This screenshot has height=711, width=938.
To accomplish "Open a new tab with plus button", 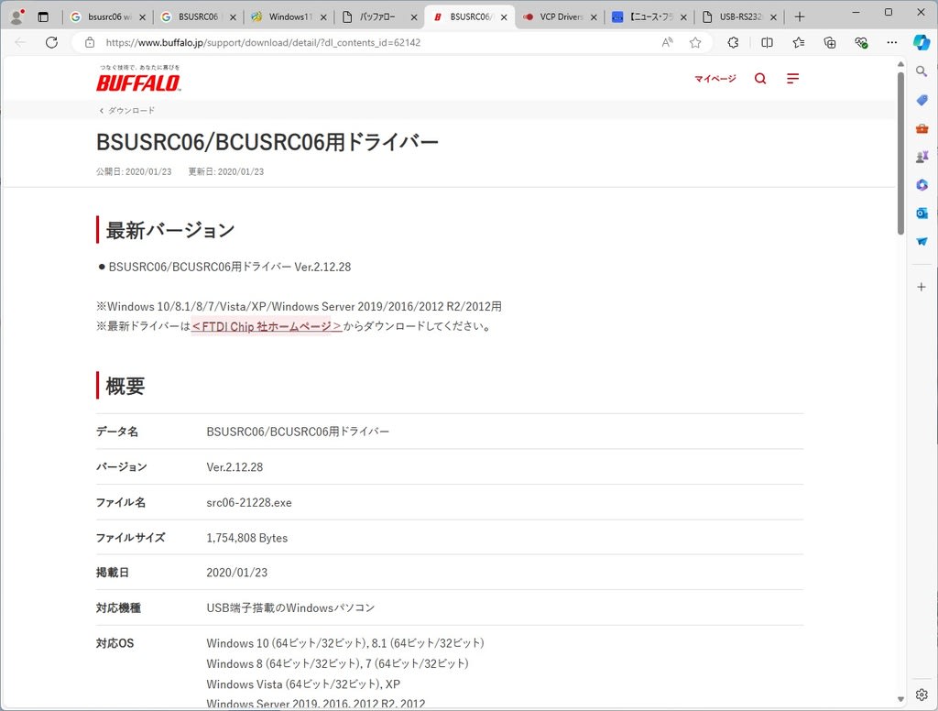I will tap(800, 16).
